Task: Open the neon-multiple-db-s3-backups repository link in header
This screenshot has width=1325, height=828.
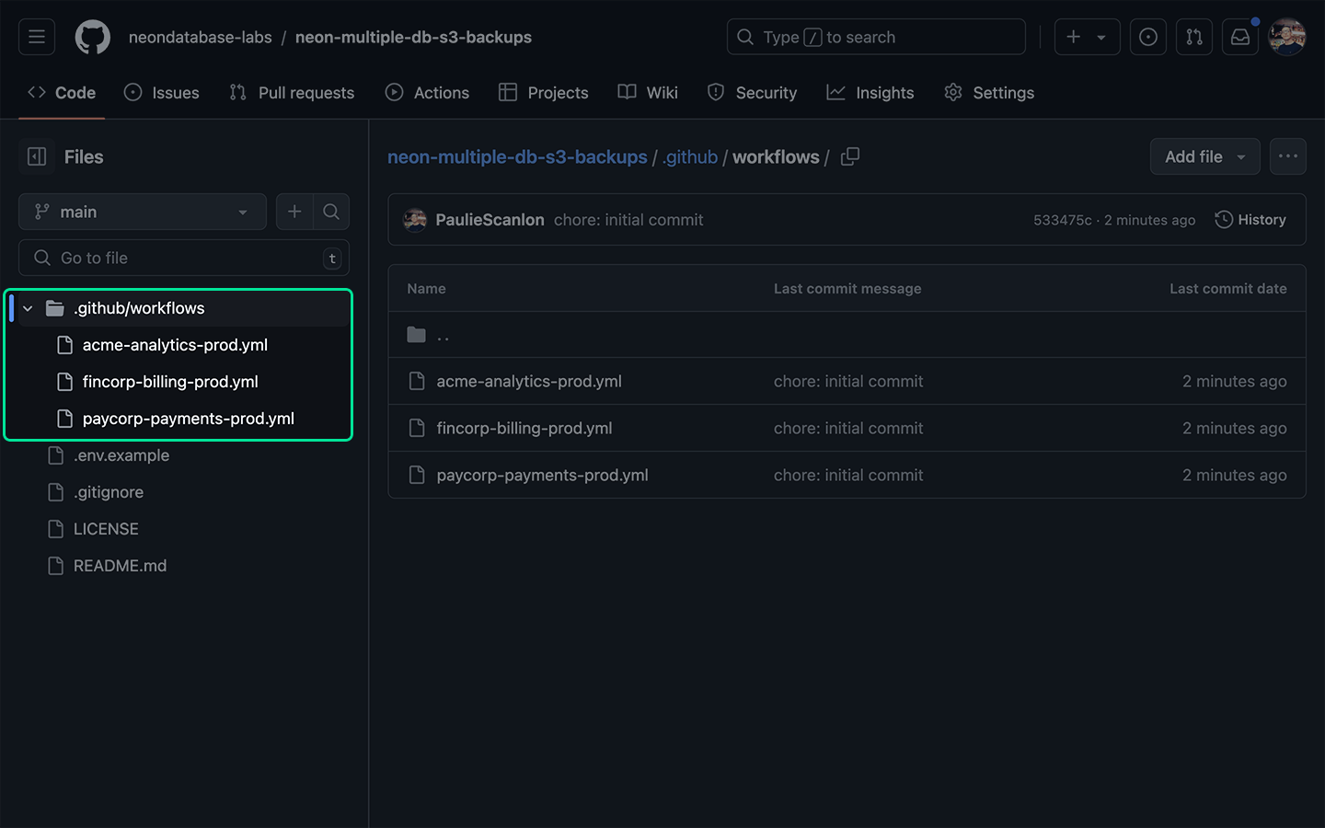Action: tap(413, 37)
